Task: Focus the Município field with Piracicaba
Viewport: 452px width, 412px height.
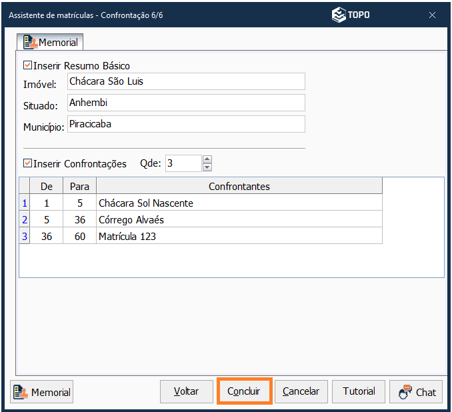Action: click(x=185, y=124)
